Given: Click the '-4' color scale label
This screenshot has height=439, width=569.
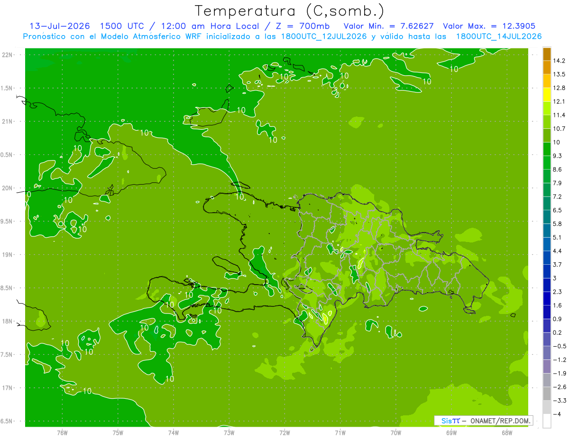Looking at the screenshot, I should tap(557, 414).
